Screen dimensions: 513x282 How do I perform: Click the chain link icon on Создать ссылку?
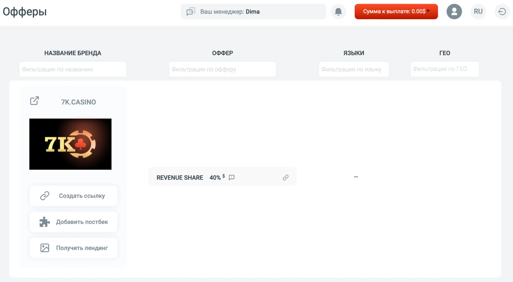pyautogui.click(x=45, y=196)
